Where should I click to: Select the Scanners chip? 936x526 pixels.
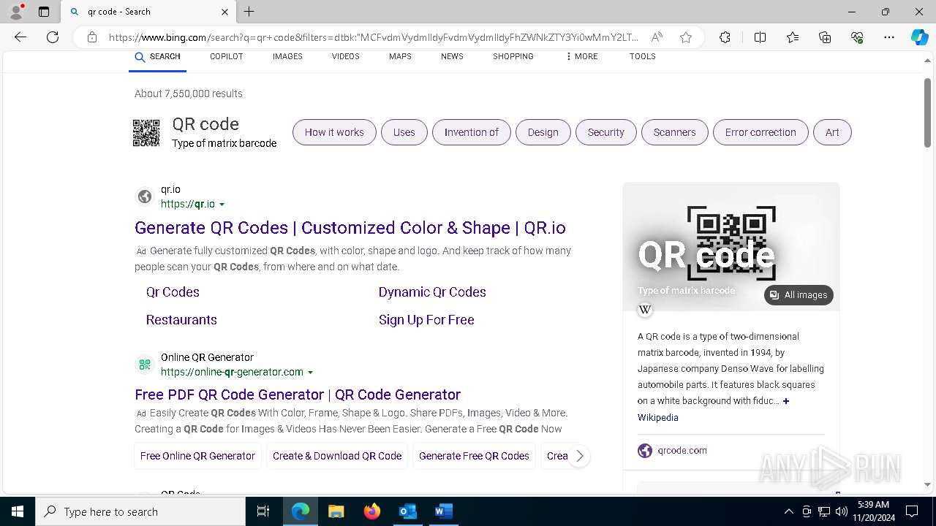click(675, 132)
